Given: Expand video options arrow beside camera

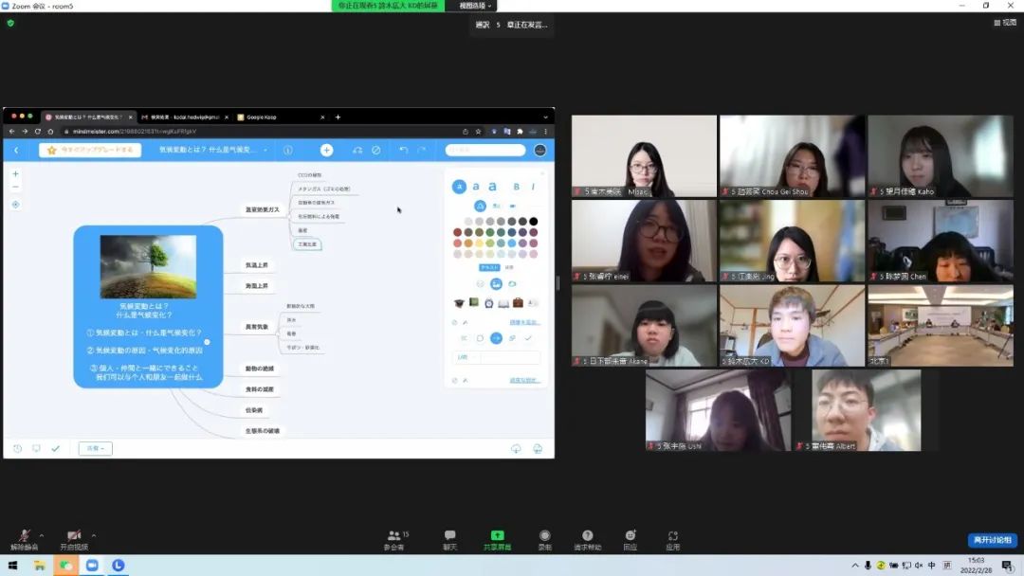Looking at the screenshot, I should (x=93, y=535).
